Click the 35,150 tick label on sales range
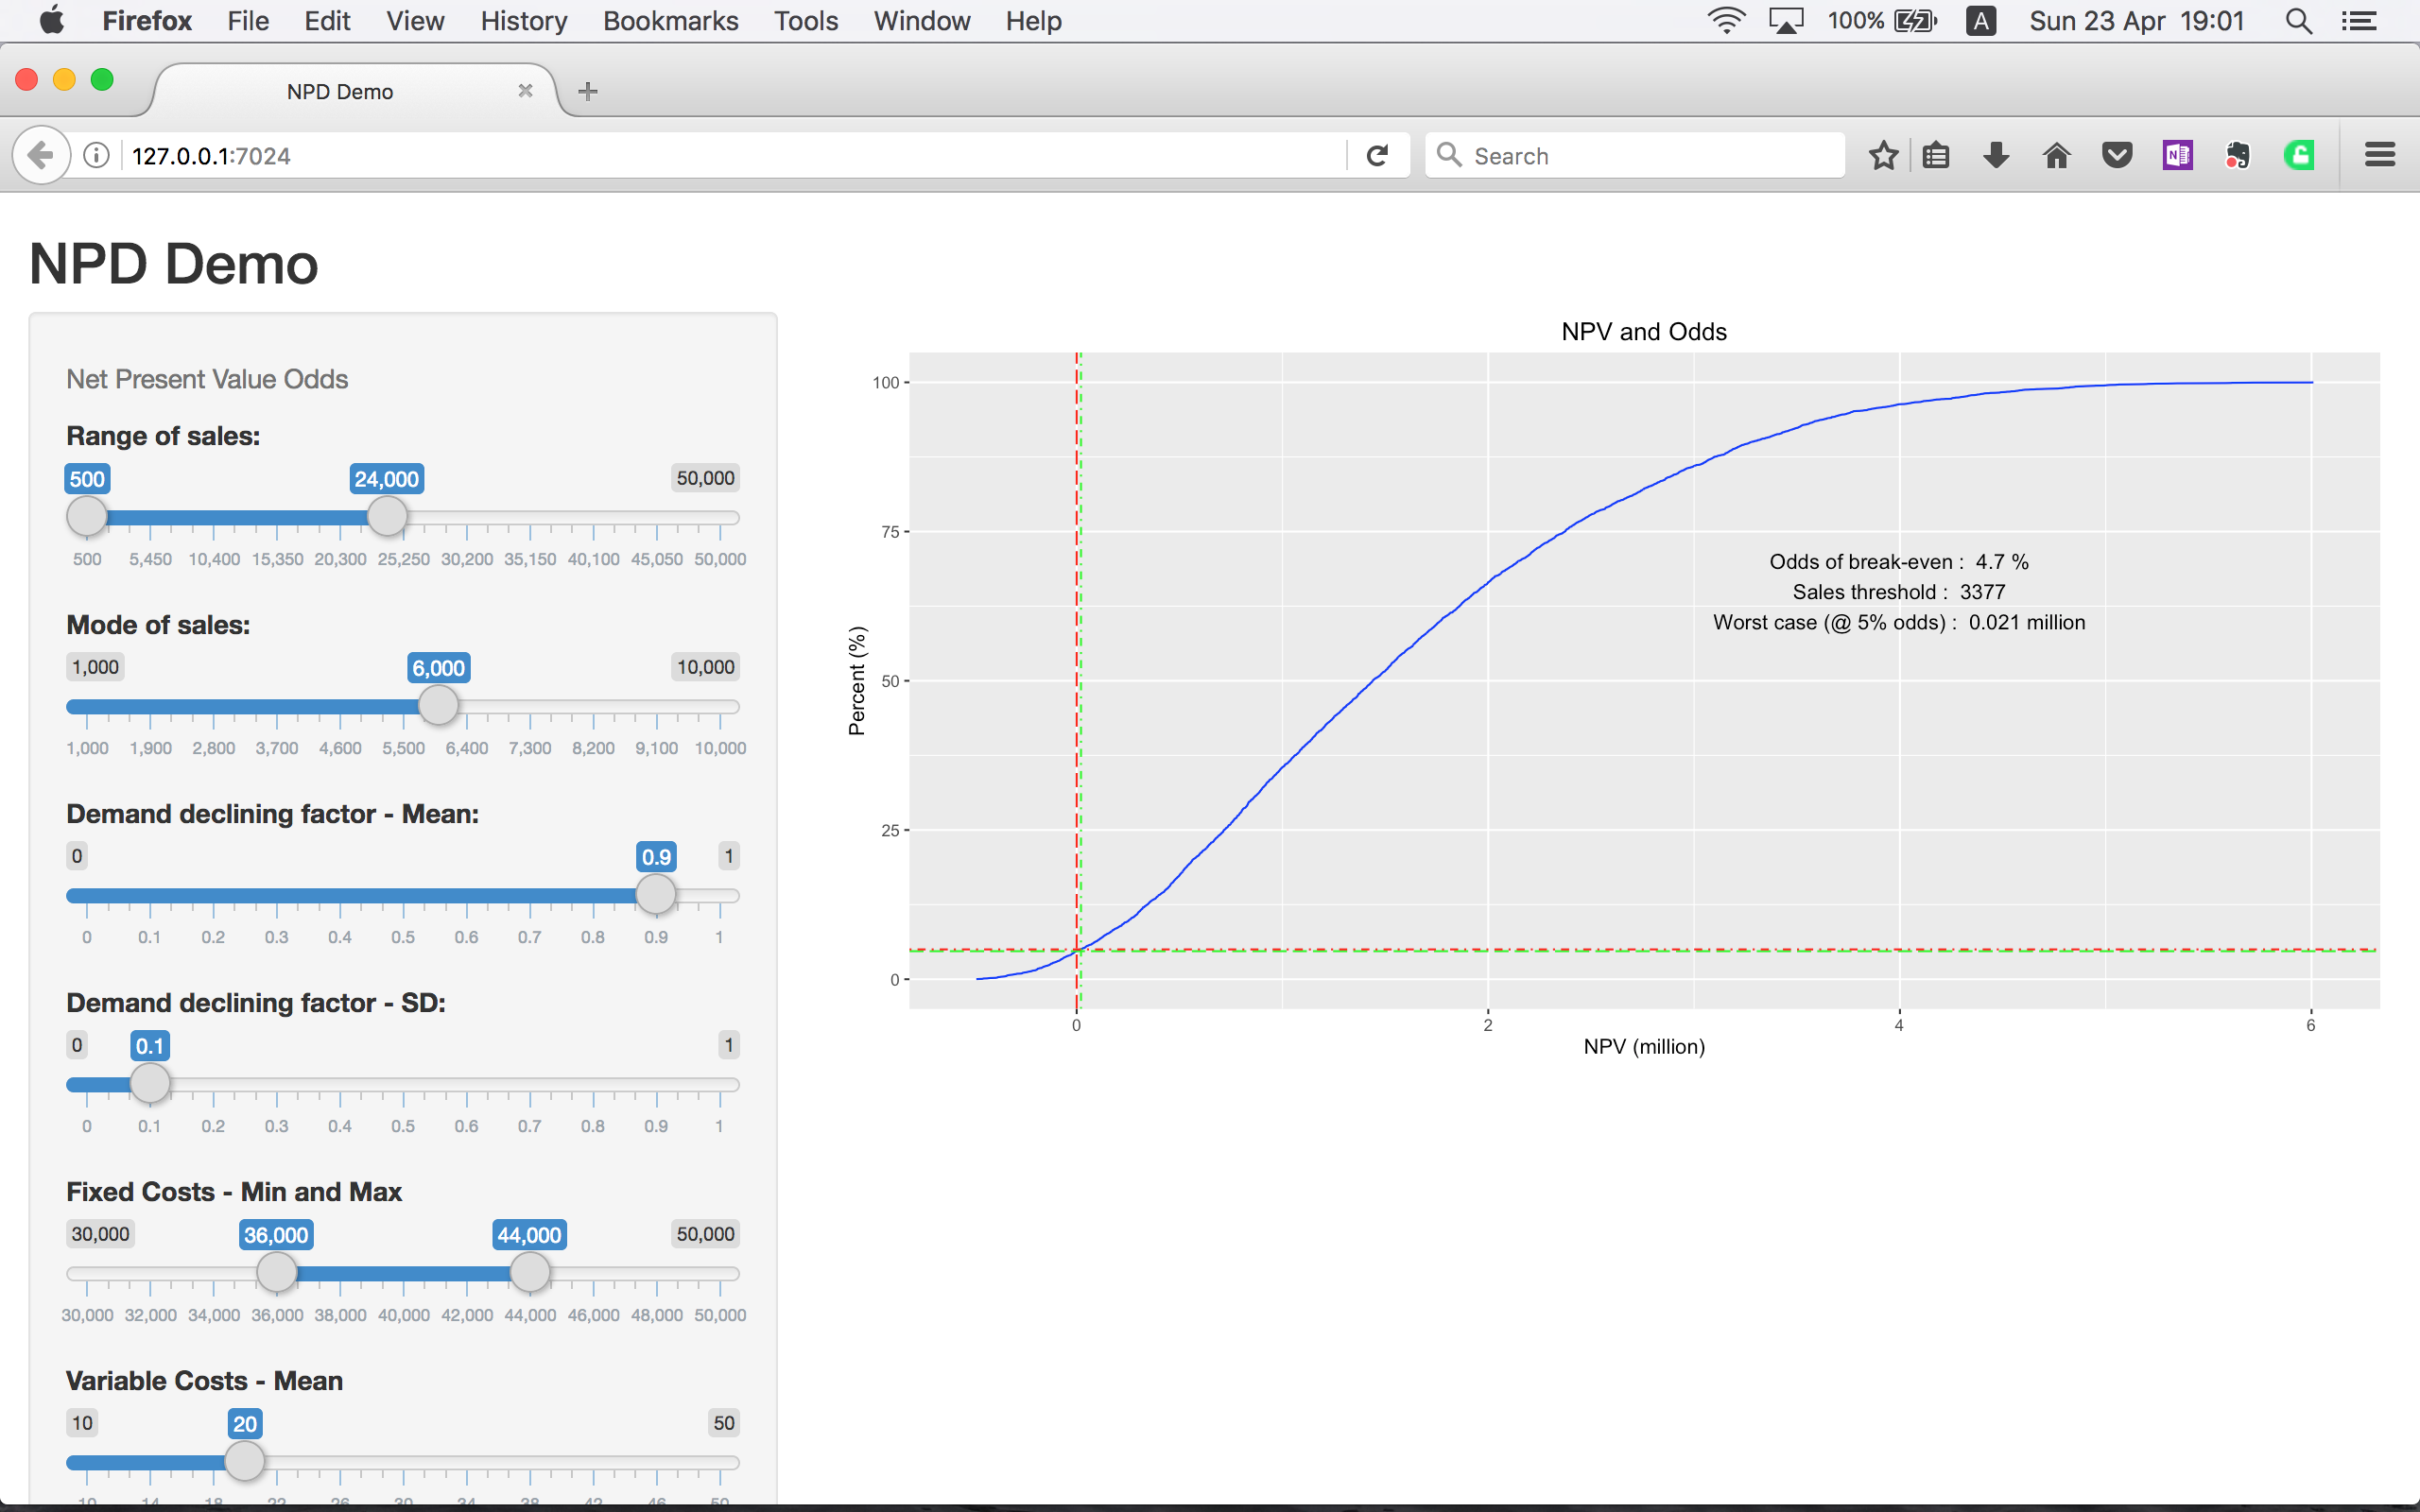This screenshot has width=2420, height=1512. (x=530, y=559)
